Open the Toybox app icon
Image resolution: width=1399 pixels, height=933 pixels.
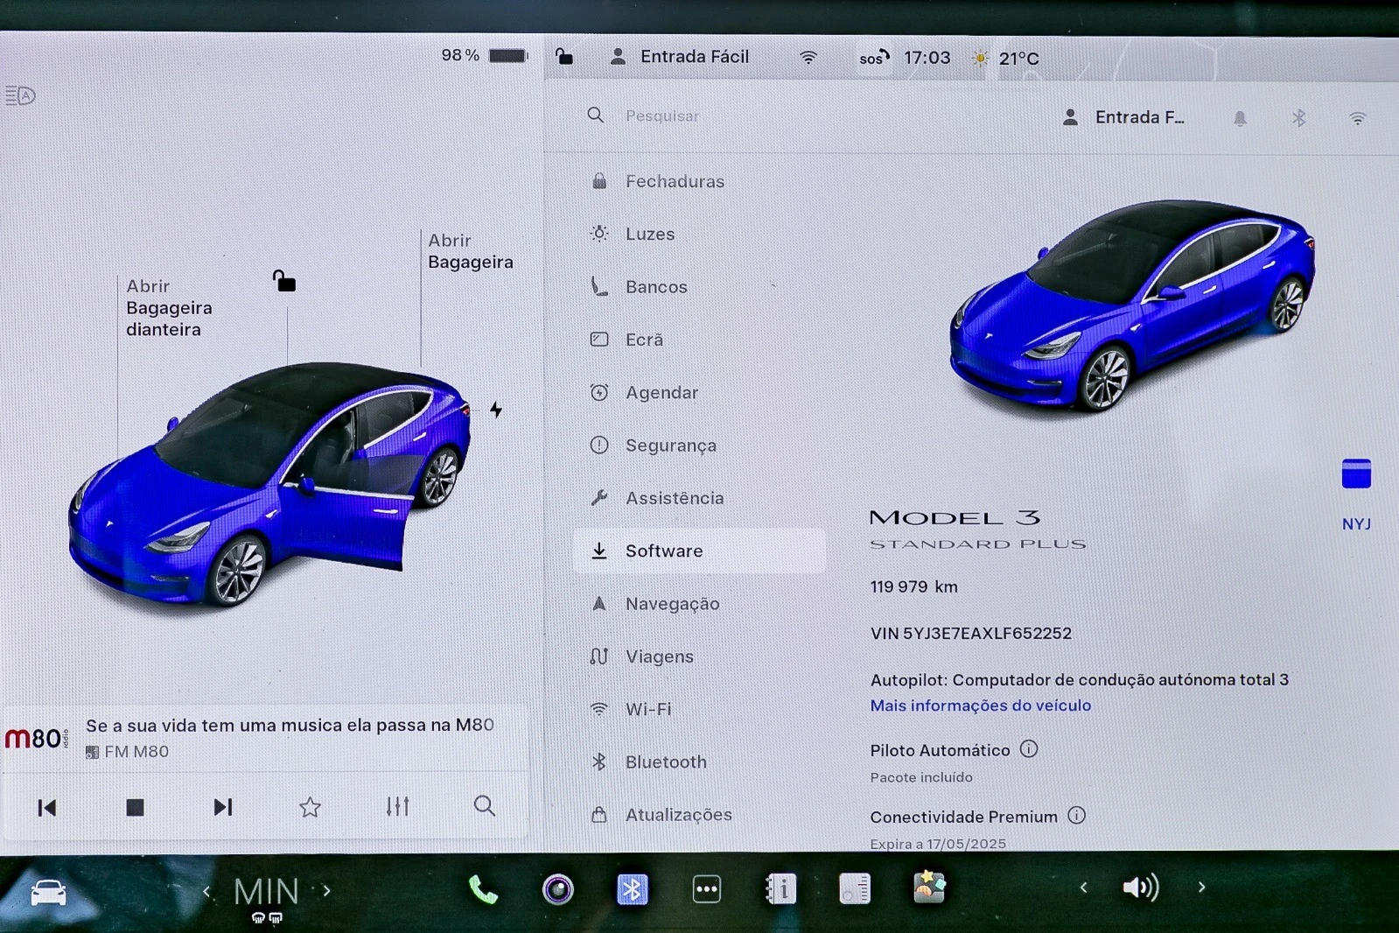click(929, 887)
